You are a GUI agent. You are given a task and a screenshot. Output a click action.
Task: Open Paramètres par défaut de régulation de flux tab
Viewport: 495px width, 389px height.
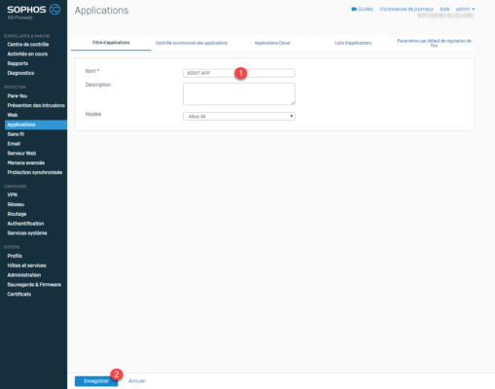coord(434,43)
